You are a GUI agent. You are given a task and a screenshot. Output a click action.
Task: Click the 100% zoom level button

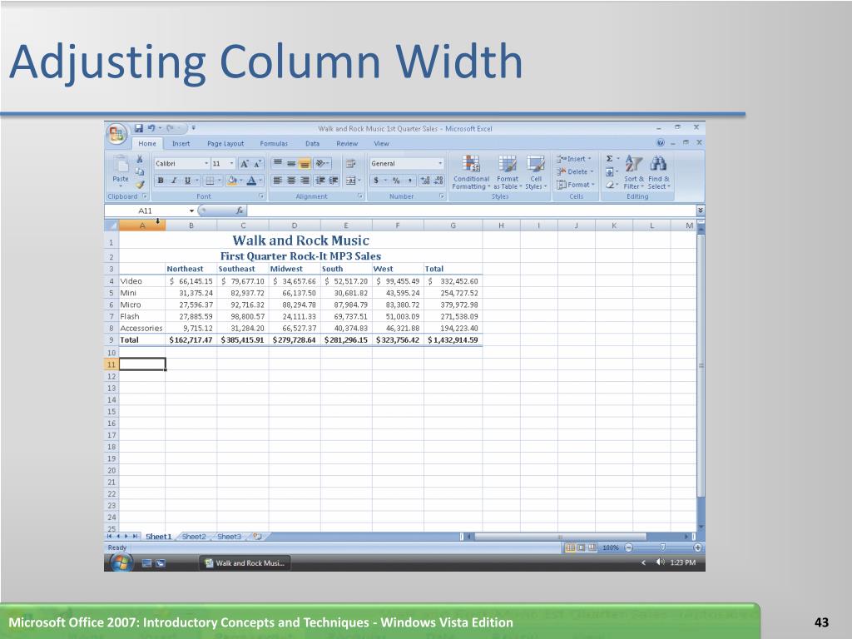(x=611, y=547)
